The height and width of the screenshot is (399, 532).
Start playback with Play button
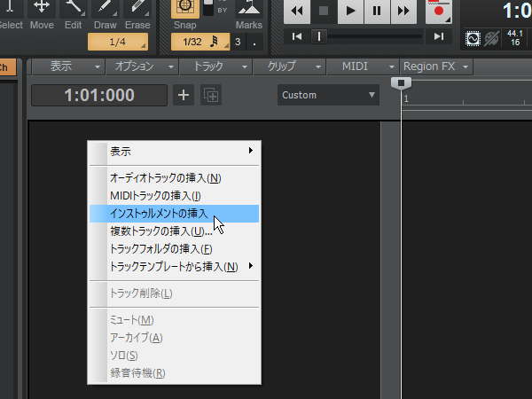click(350, 11)
